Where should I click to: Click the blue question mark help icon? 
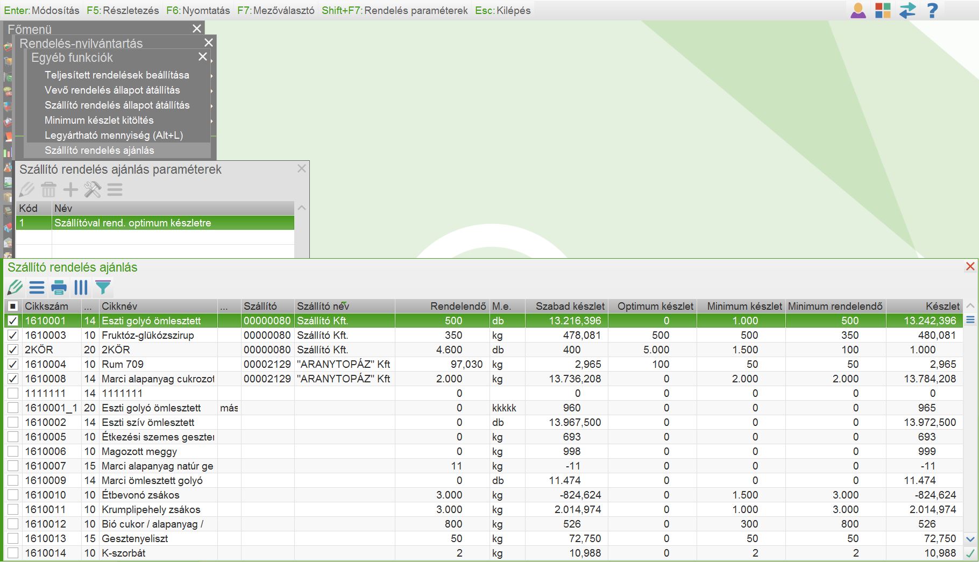pyautogui.click(x=932, y=10)
